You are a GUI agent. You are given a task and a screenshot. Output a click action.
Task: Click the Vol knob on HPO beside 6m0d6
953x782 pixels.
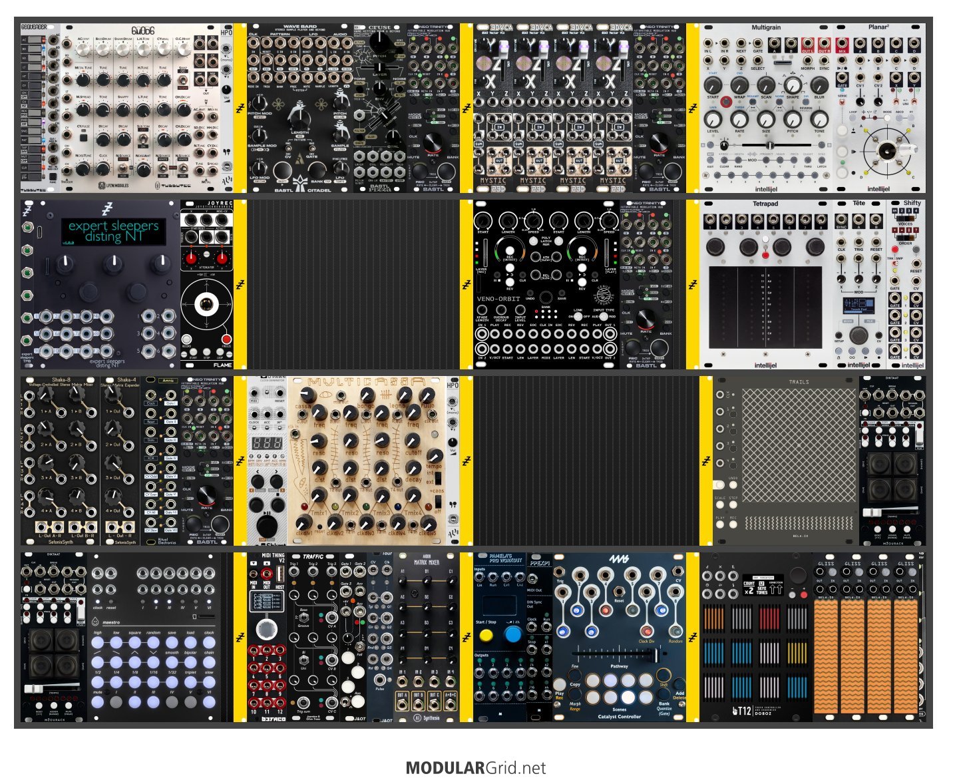tap(227, 89)
